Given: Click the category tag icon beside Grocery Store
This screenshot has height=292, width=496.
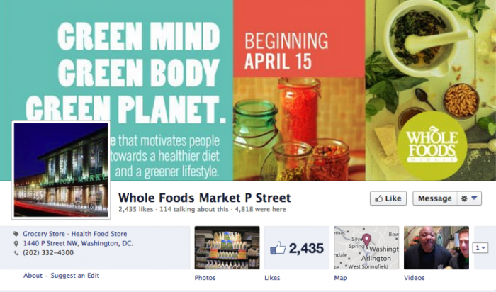Looking at the screenshot, I should (16, 234).
